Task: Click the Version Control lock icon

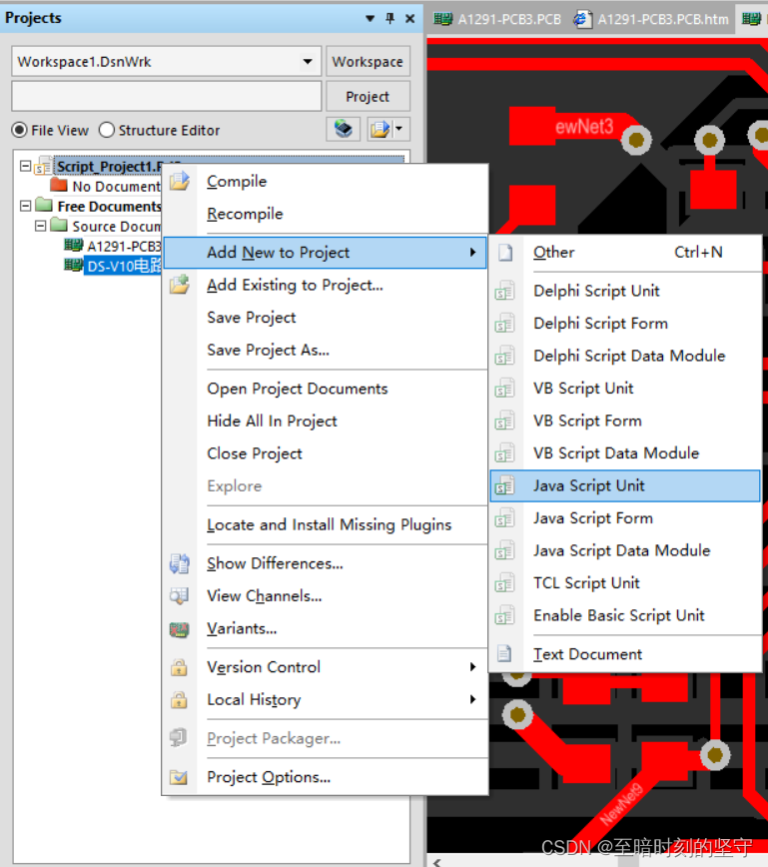Action: point(179,667)
